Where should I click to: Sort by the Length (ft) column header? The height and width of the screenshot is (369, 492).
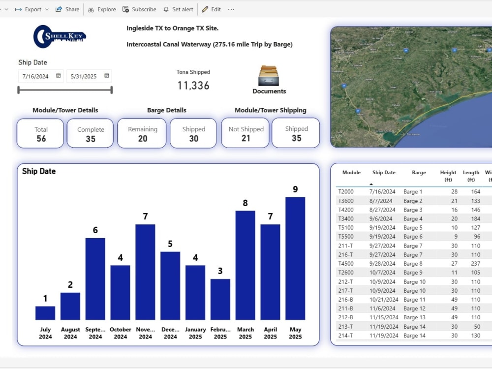pos(471,176)
